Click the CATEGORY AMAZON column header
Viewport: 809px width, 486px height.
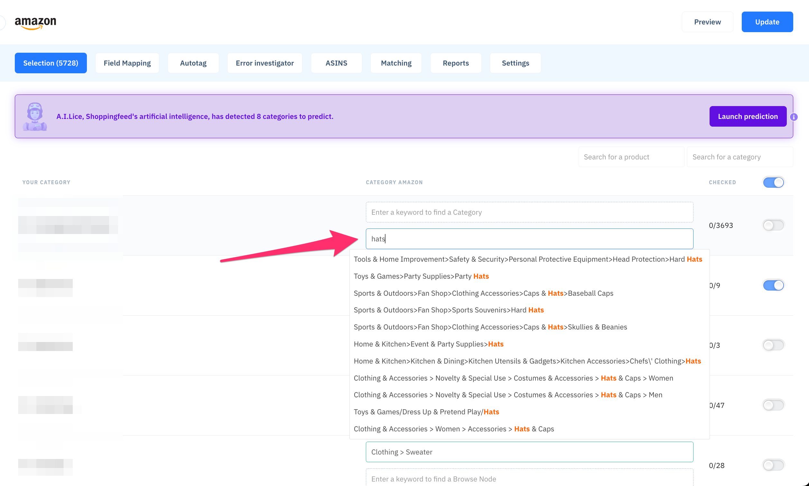tap(394, 183)
